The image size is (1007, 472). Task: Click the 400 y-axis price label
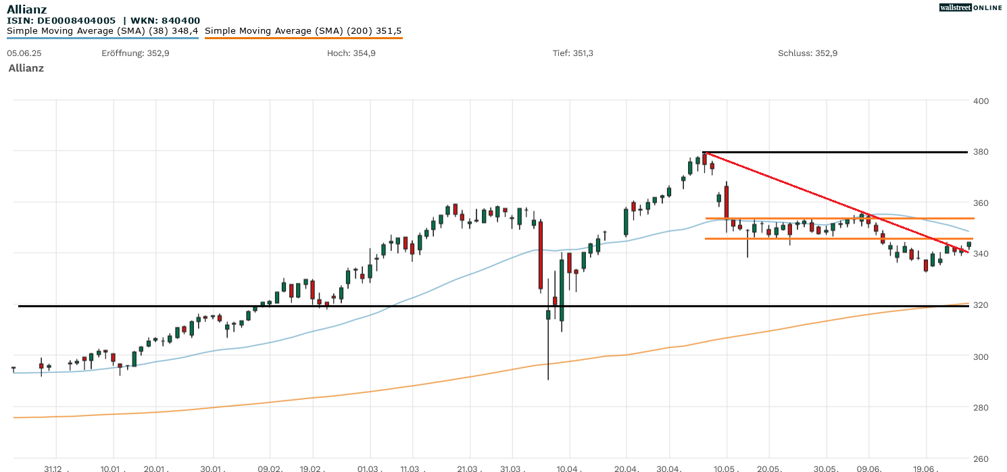pos(981,101)
